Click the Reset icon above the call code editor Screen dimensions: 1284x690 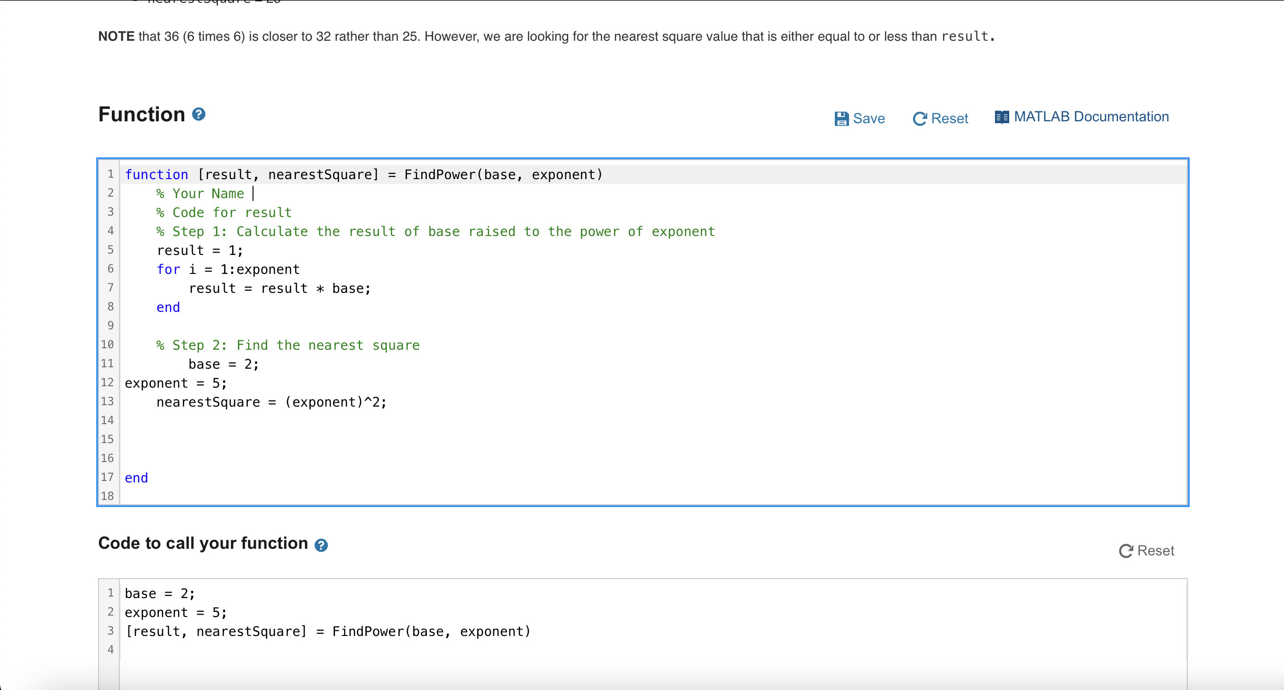tap(1126, 550)
